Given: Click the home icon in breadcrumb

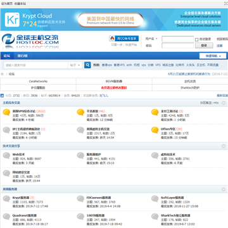Looking at the screenshot, I should (2, 74).
